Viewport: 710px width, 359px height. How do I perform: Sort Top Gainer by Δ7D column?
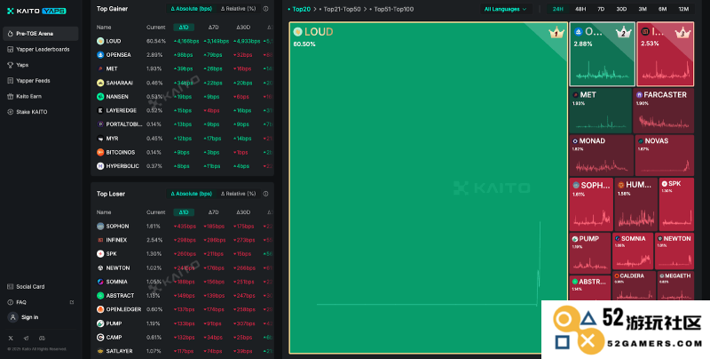coord(213,28)
